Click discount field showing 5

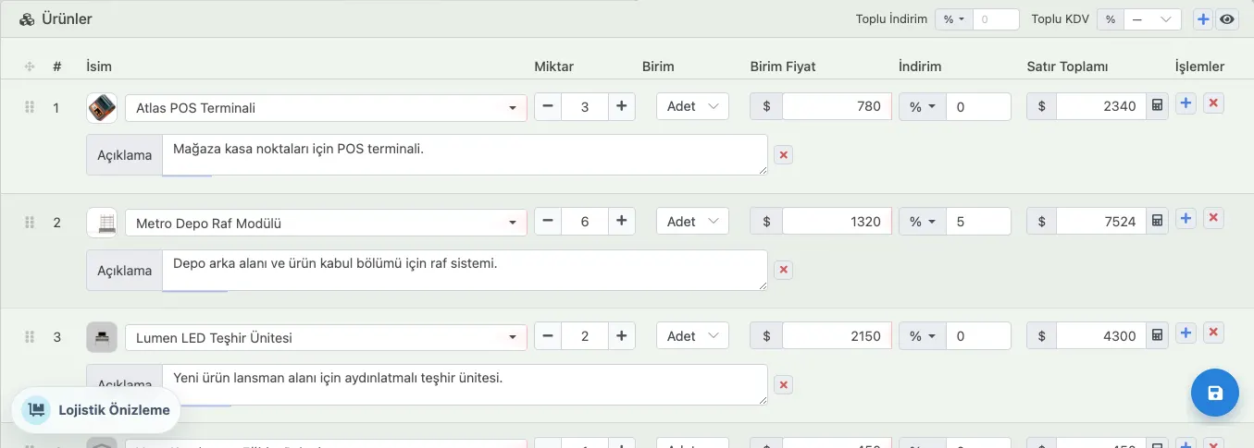coord(978,221)
